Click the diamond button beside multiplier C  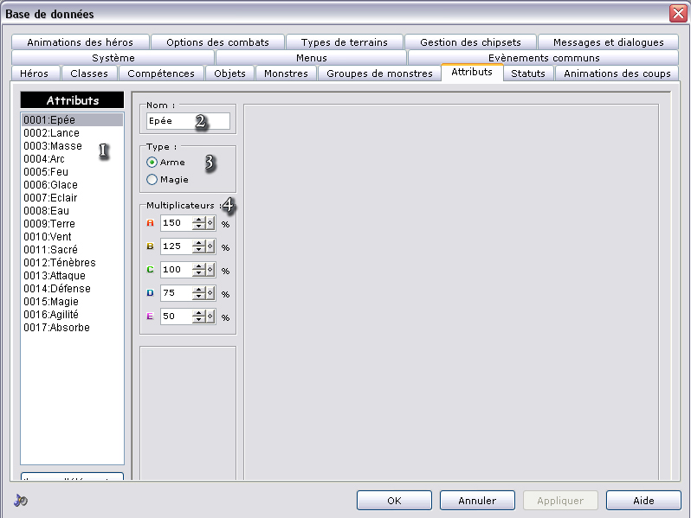click(210, 270)
